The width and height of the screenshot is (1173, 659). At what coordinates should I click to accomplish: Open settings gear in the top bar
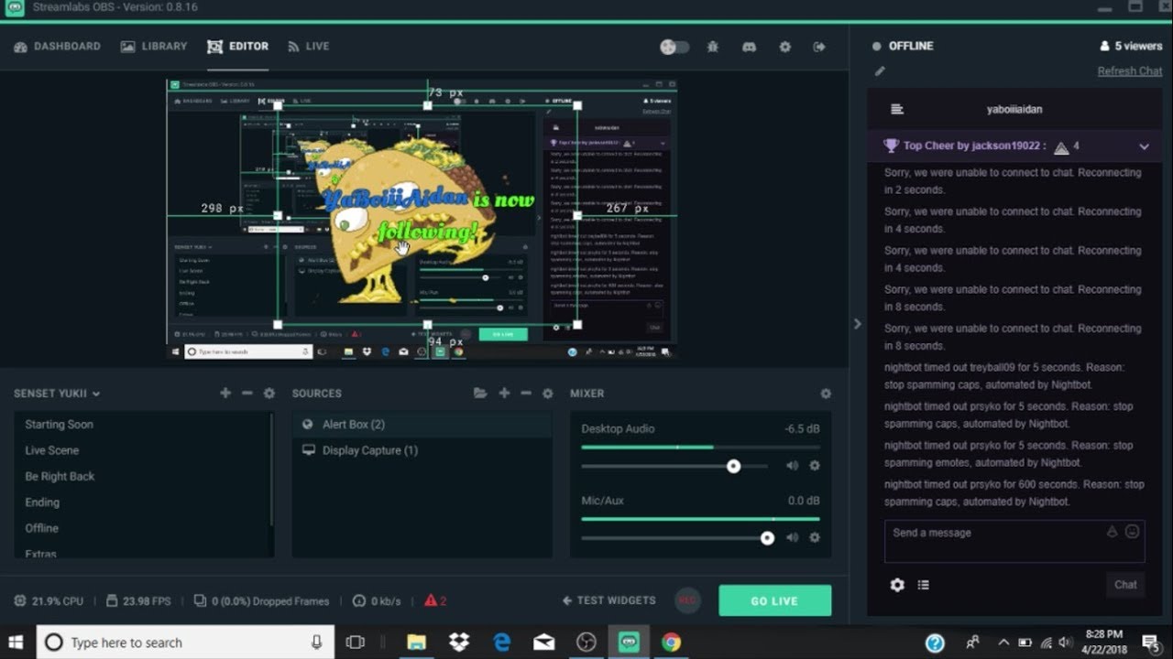pos(784,47)
